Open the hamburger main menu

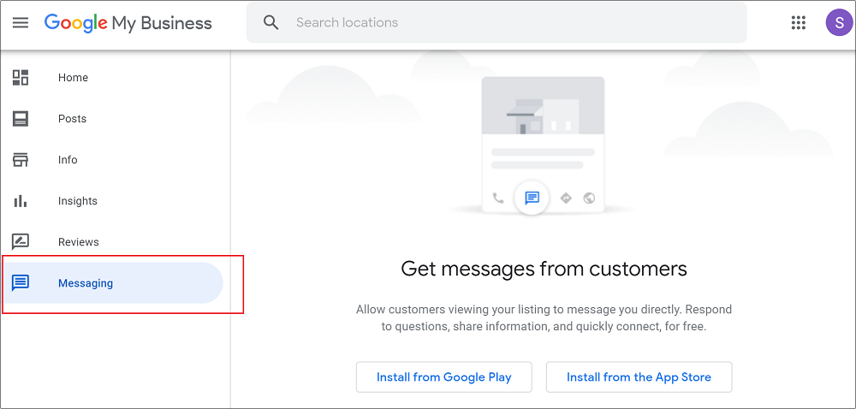tap(21, 23)
